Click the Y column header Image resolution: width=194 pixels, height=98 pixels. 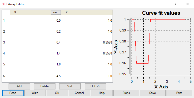pyautogui.click(x=87, y=13)
